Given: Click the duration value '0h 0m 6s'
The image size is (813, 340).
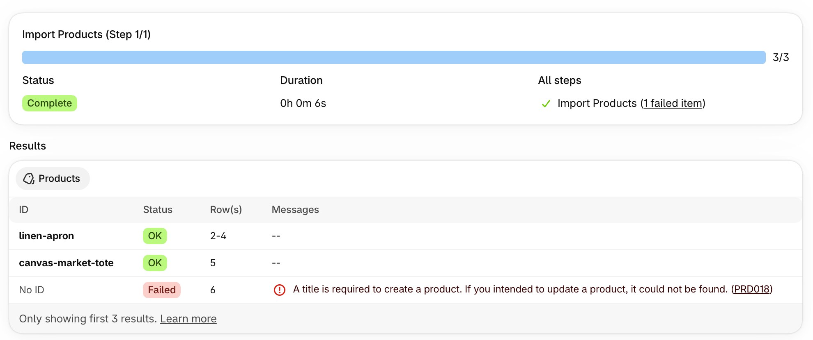Looking at the screenshot, I should (303, 103).
